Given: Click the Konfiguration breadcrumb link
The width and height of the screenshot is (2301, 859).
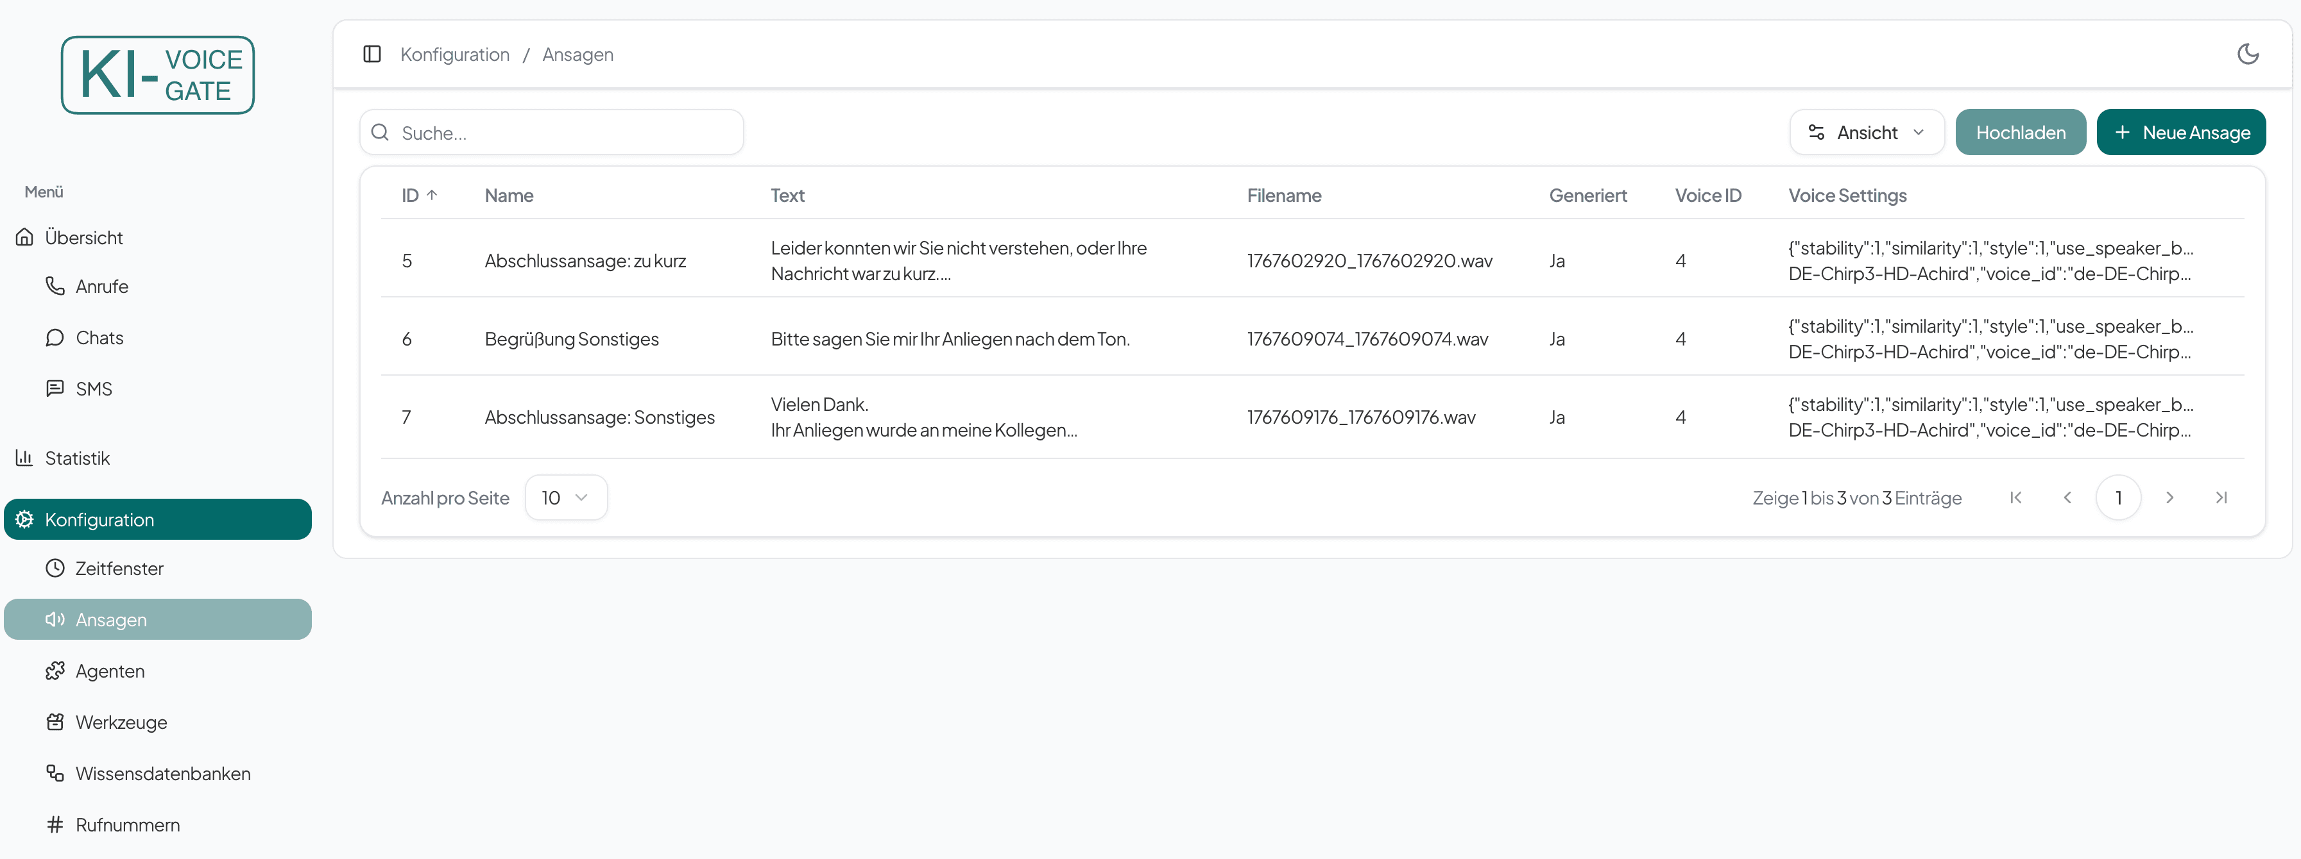Looking at the screenshot, I should point(455,54).
